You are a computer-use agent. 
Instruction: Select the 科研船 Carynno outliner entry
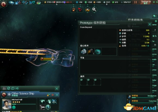pyautogui.click(x=142, y=101)
